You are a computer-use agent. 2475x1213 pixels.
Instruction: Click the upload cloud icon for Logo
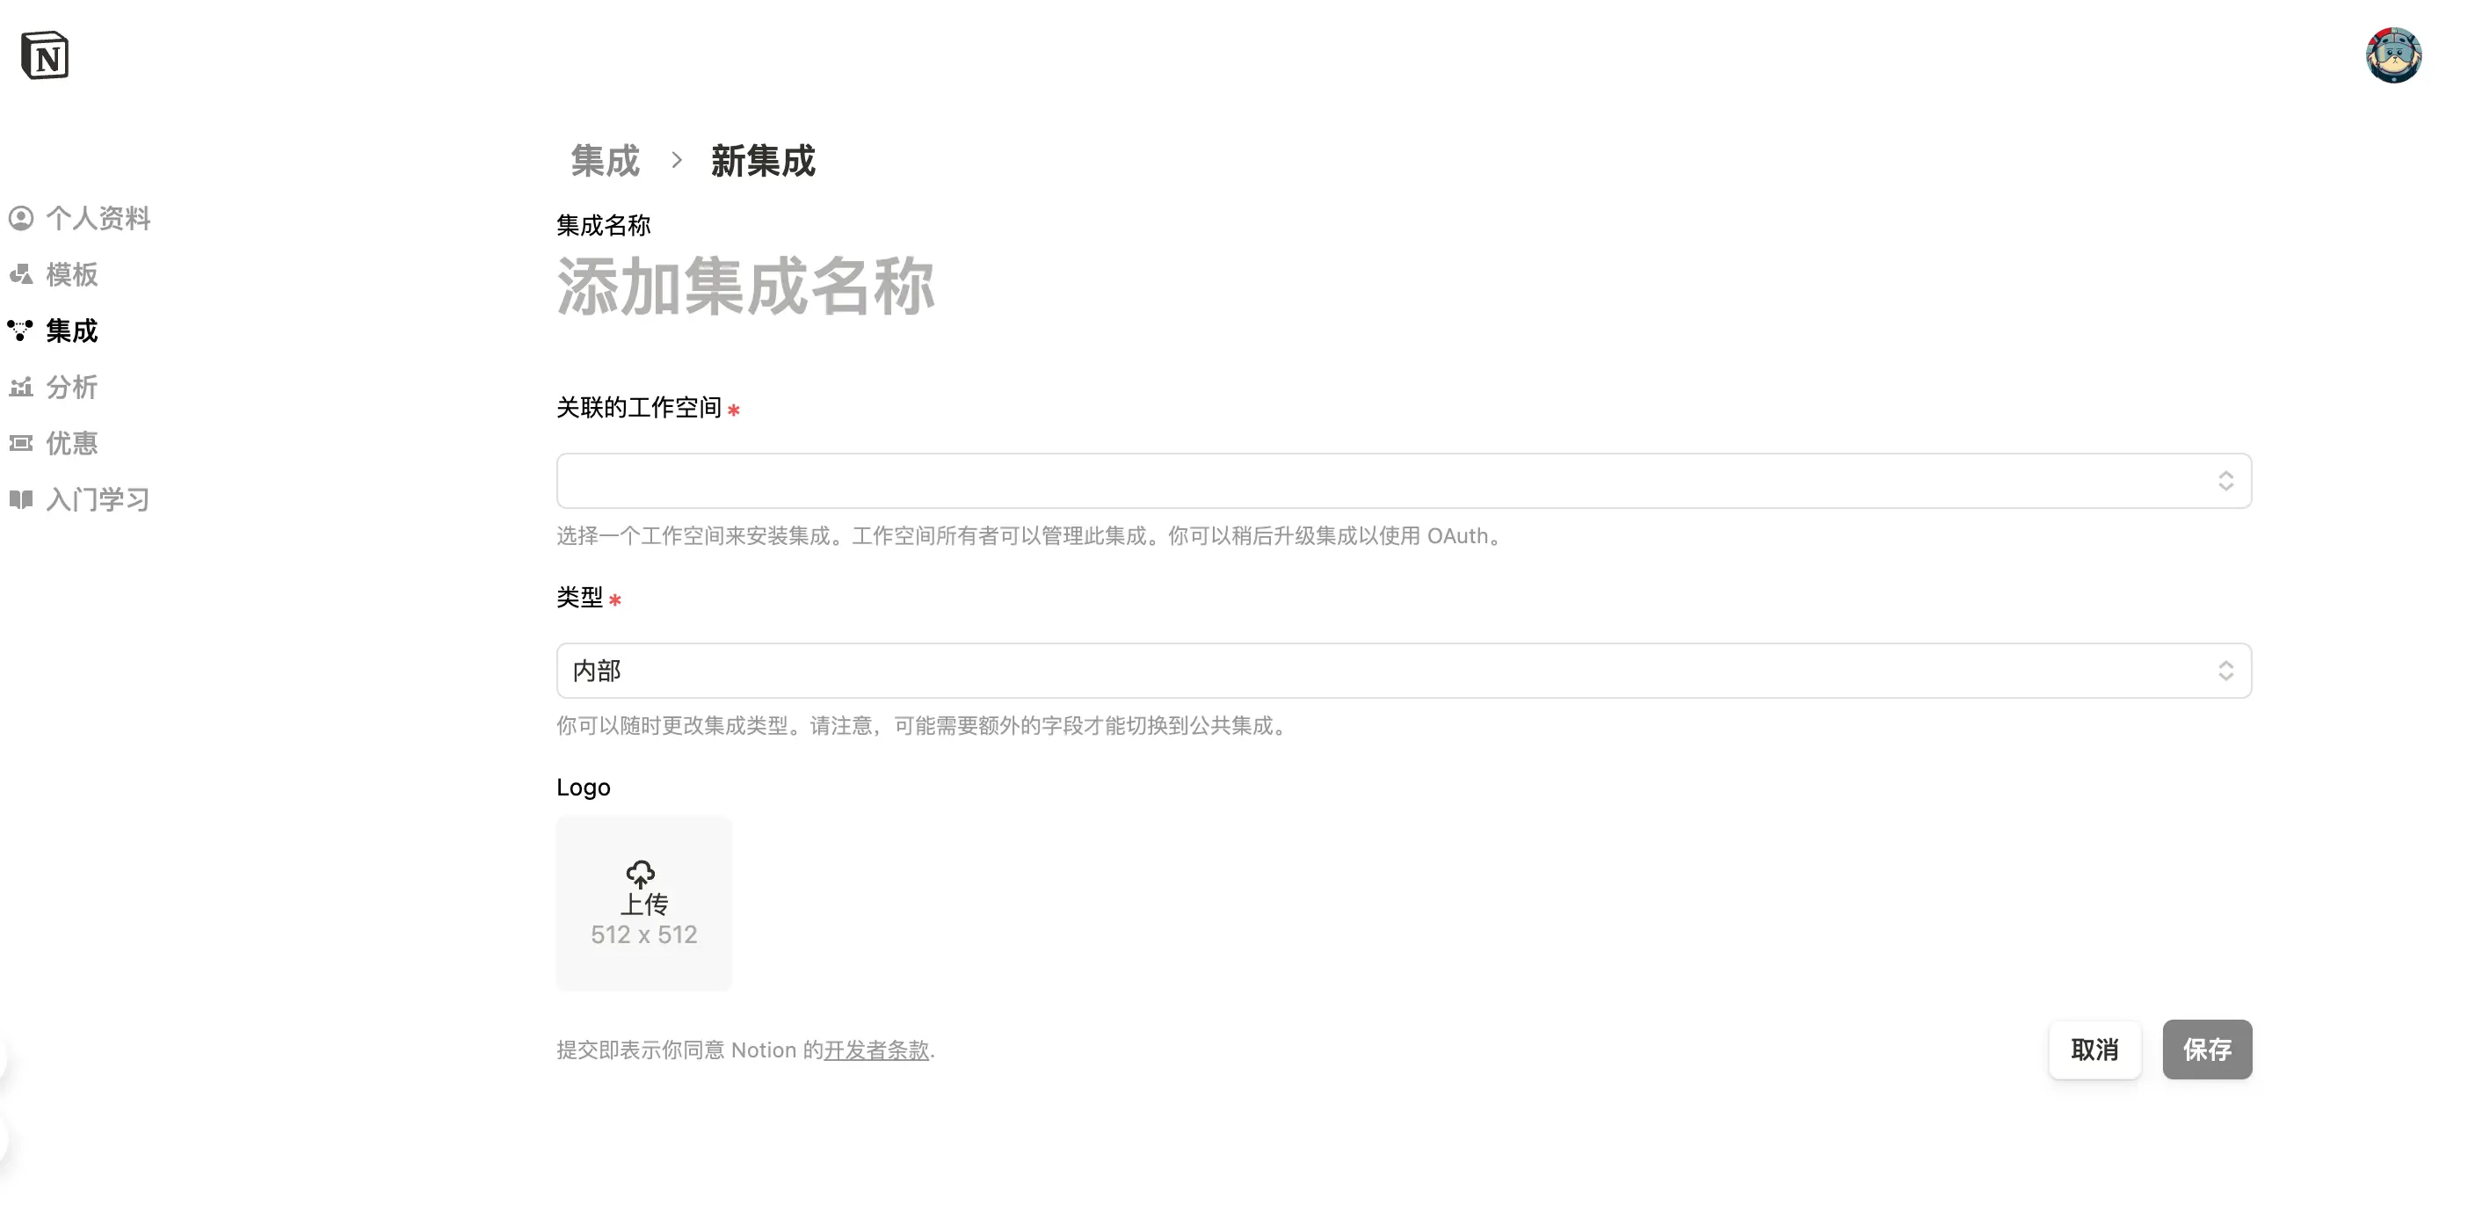coord(642,873)
